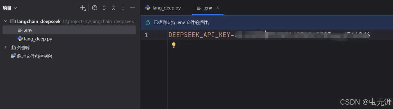Select the .env file in project tree
The image size is (393, 109).
point(69,30)
